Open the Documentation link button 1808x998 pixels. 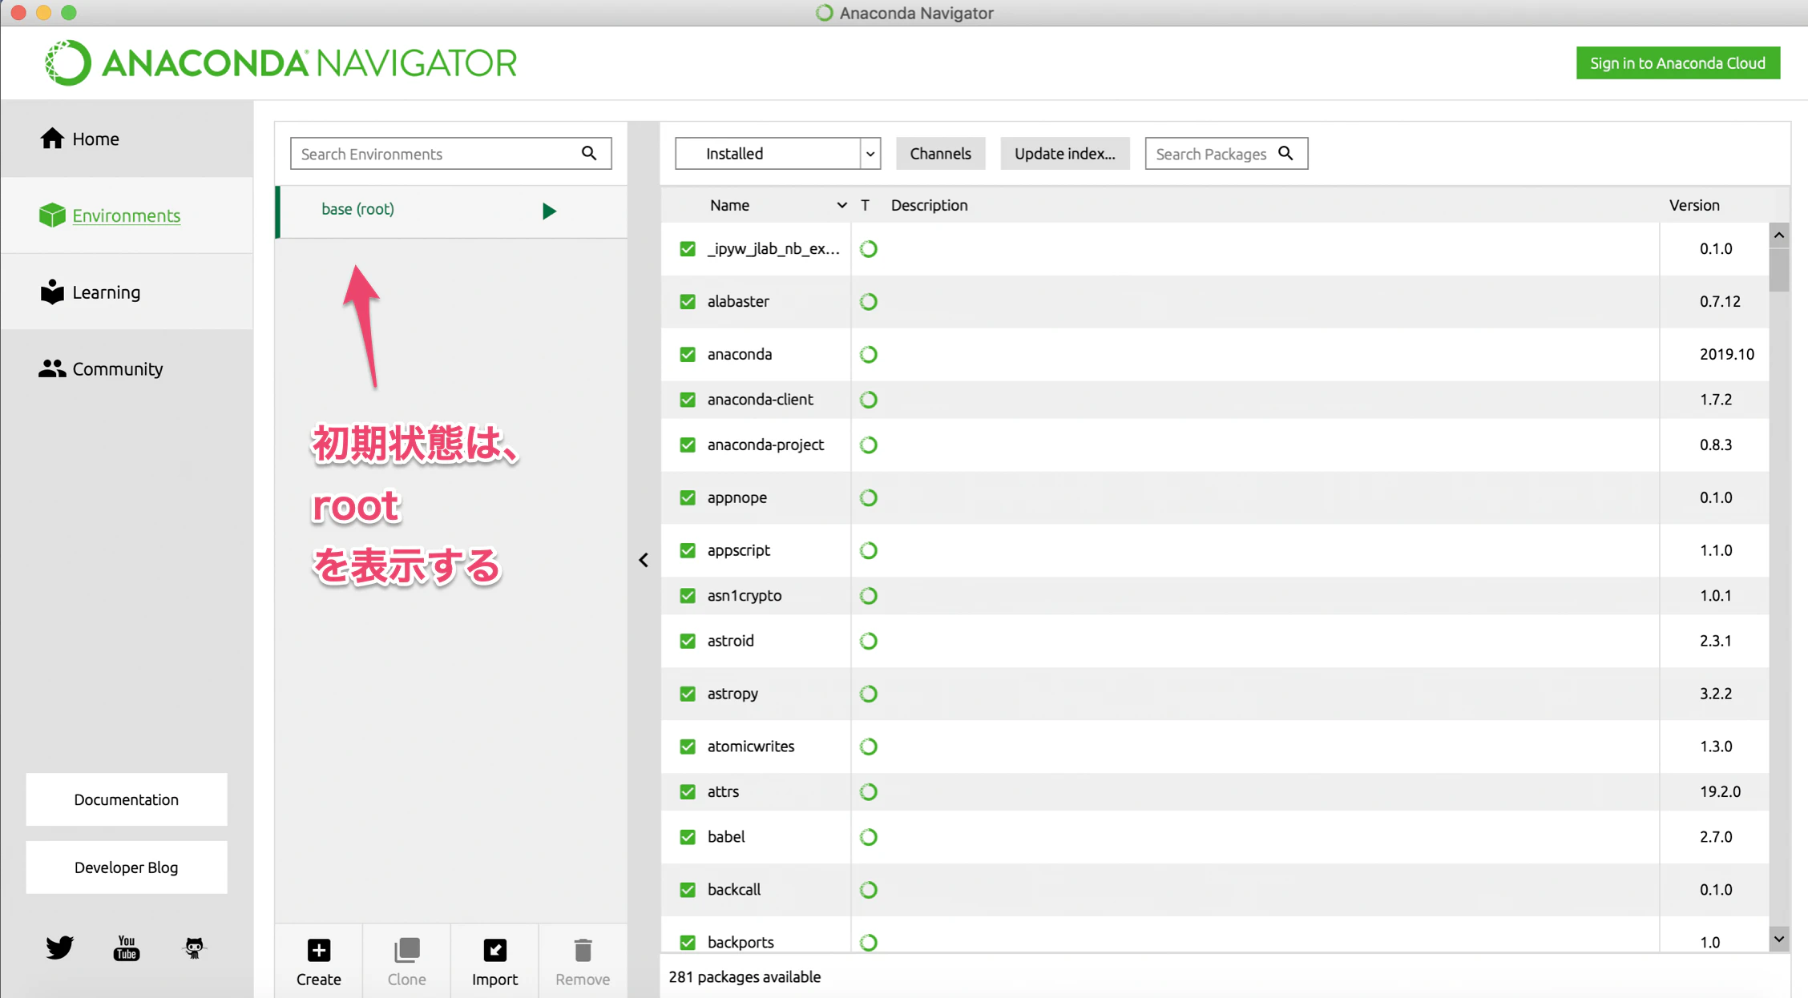(127, 799)
